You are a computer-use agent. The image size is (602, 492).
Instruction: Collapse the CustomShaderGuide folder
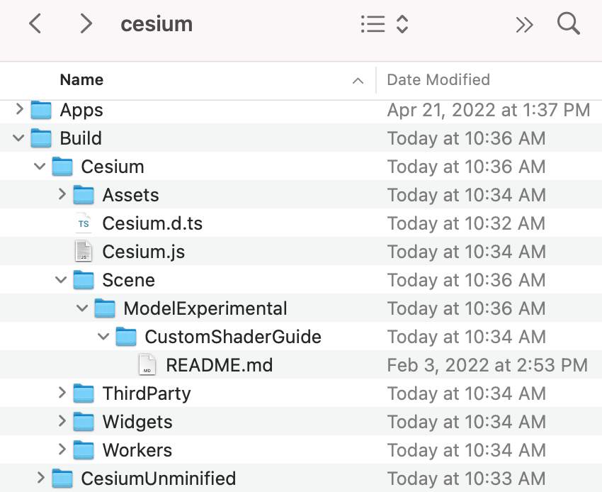pyautogui.click(x=103, y=336)
